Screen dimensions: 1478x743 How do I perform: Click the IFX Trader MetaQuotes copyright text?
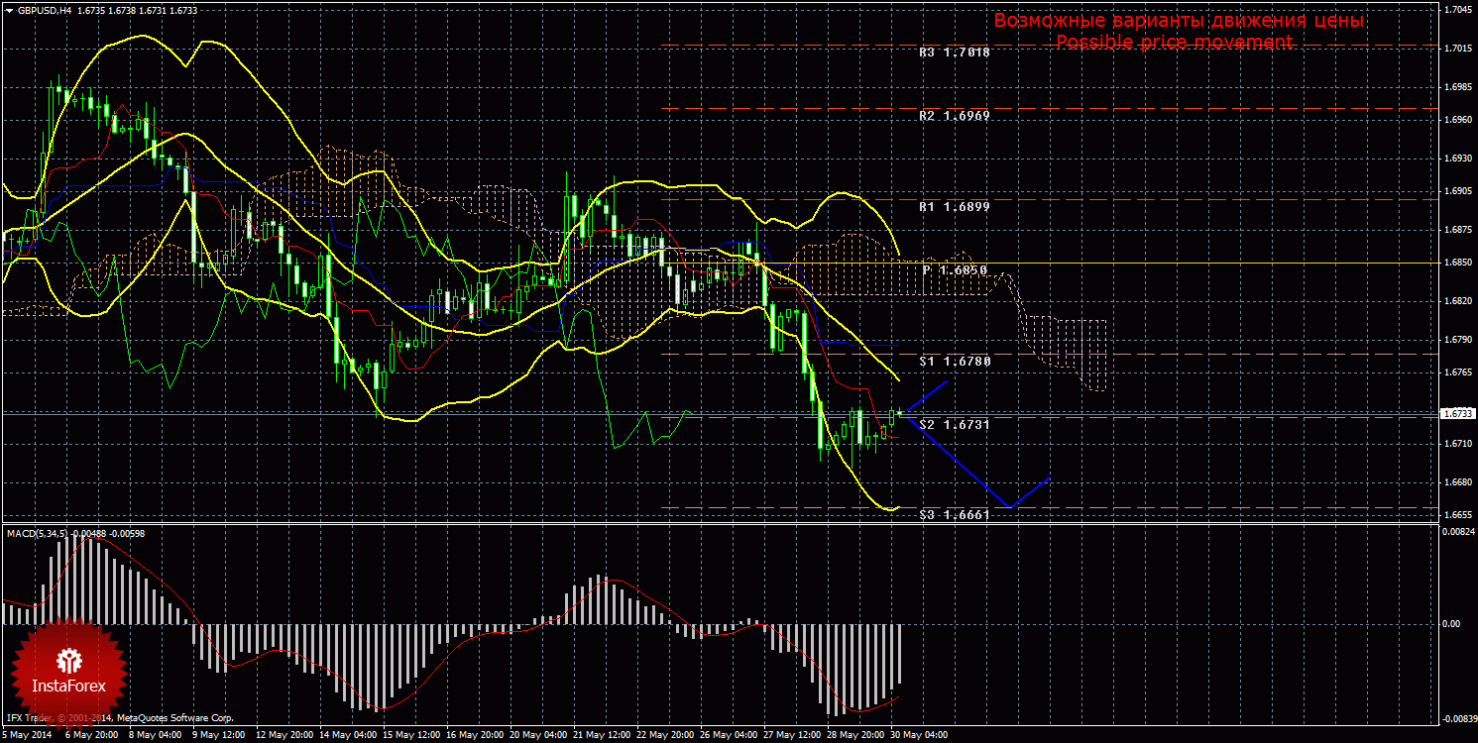coord(120,717)
